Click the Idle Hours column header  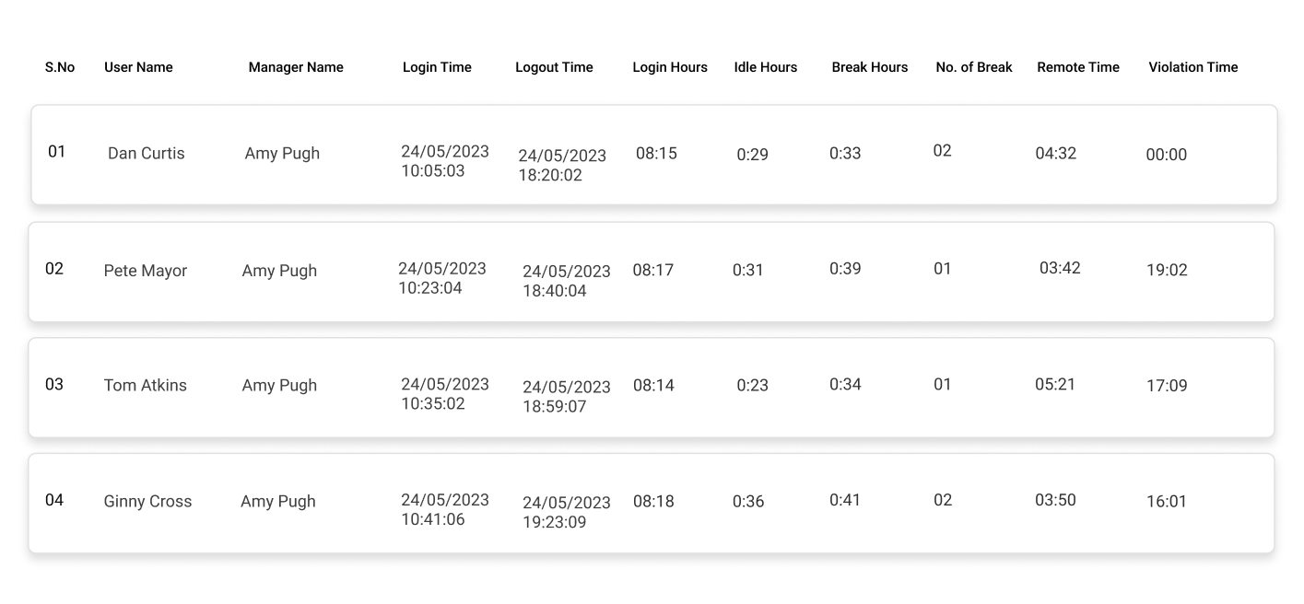[x=765, y=67]
